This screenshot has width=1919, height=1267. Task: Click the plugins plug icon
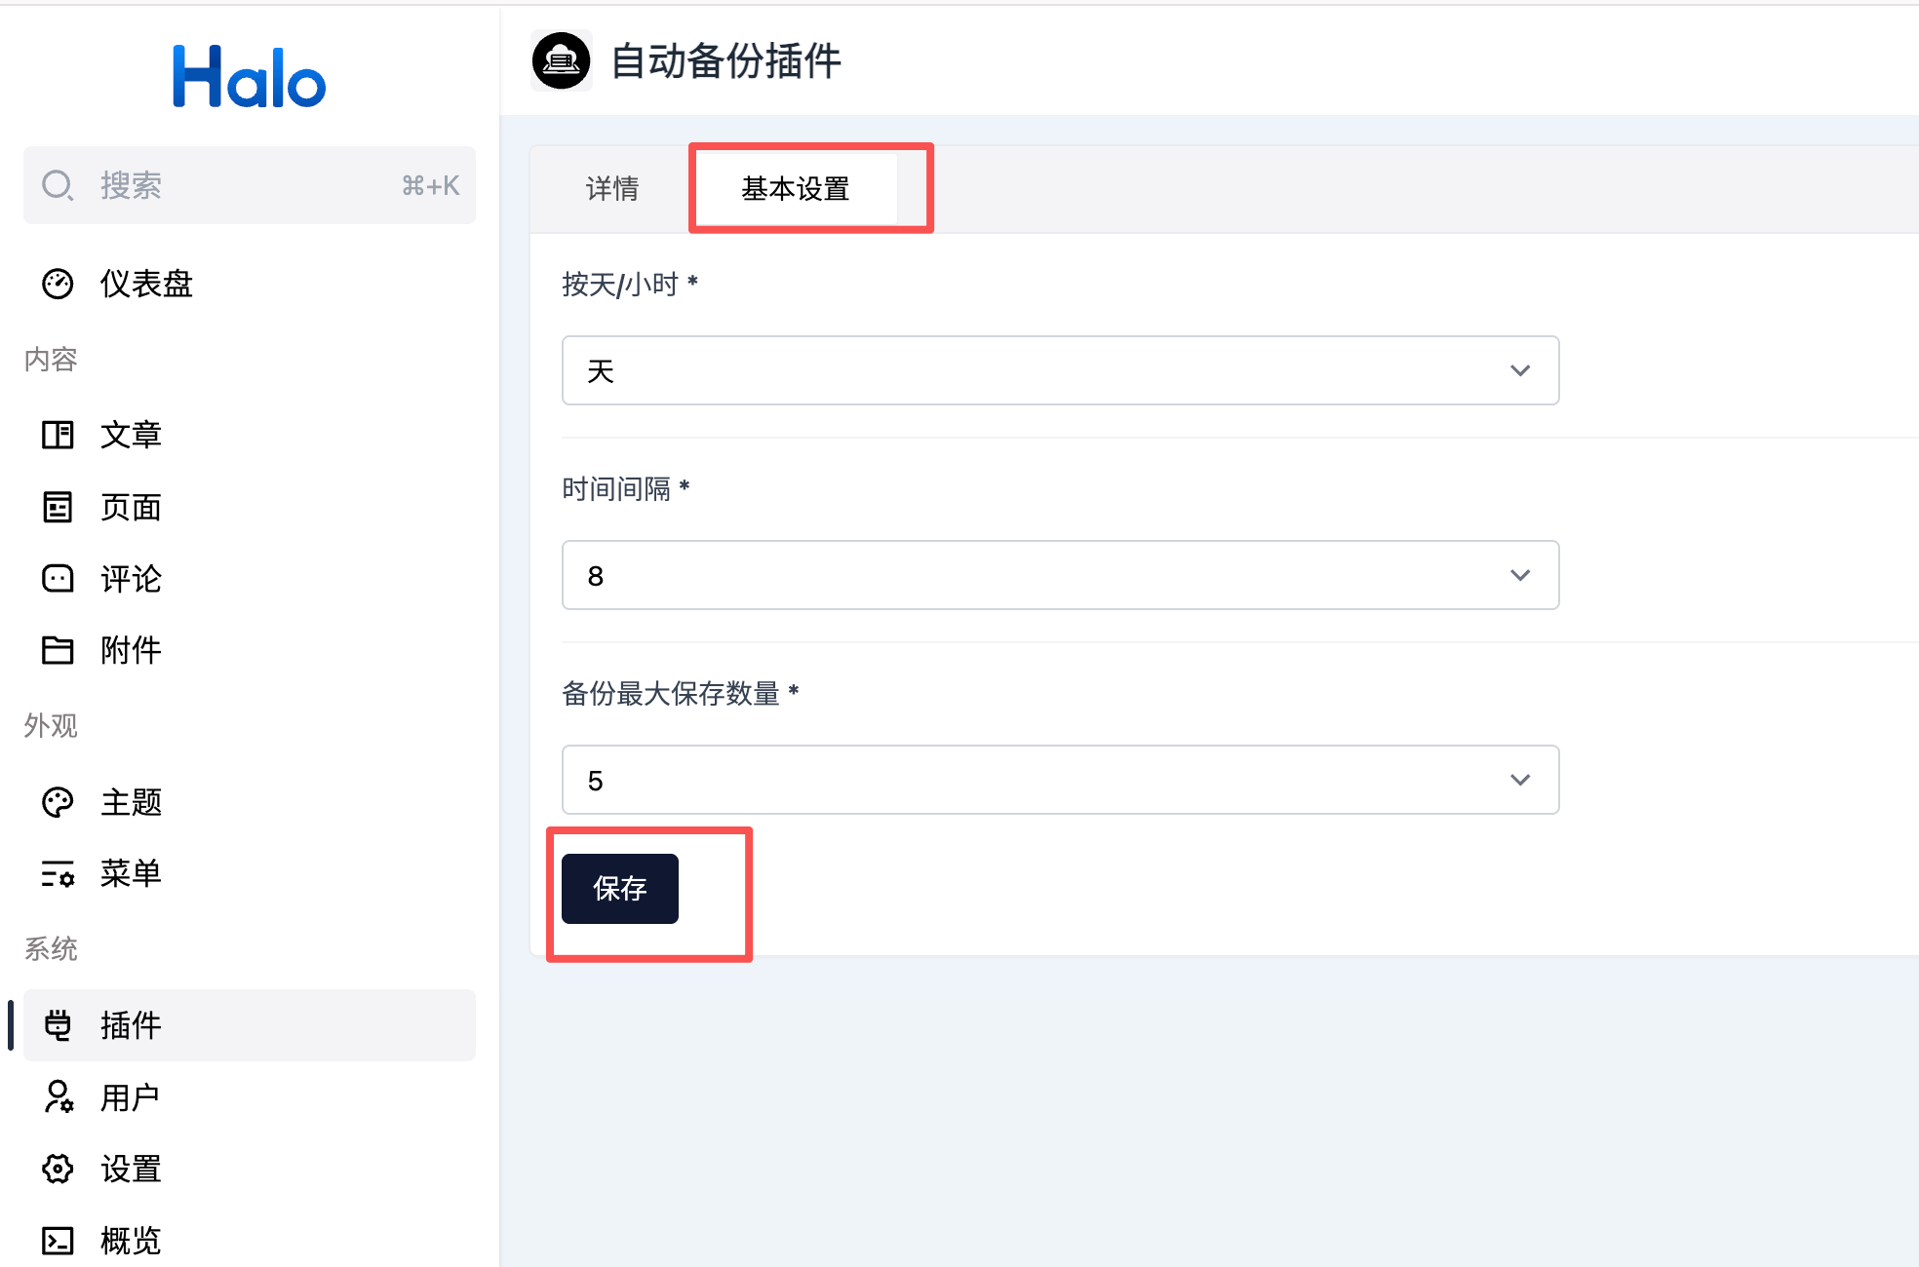(58, 1025)
